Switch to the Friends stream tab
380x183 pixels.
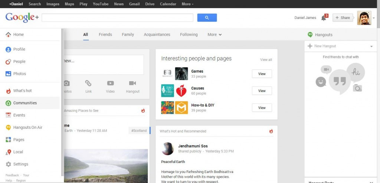(105, 35)
